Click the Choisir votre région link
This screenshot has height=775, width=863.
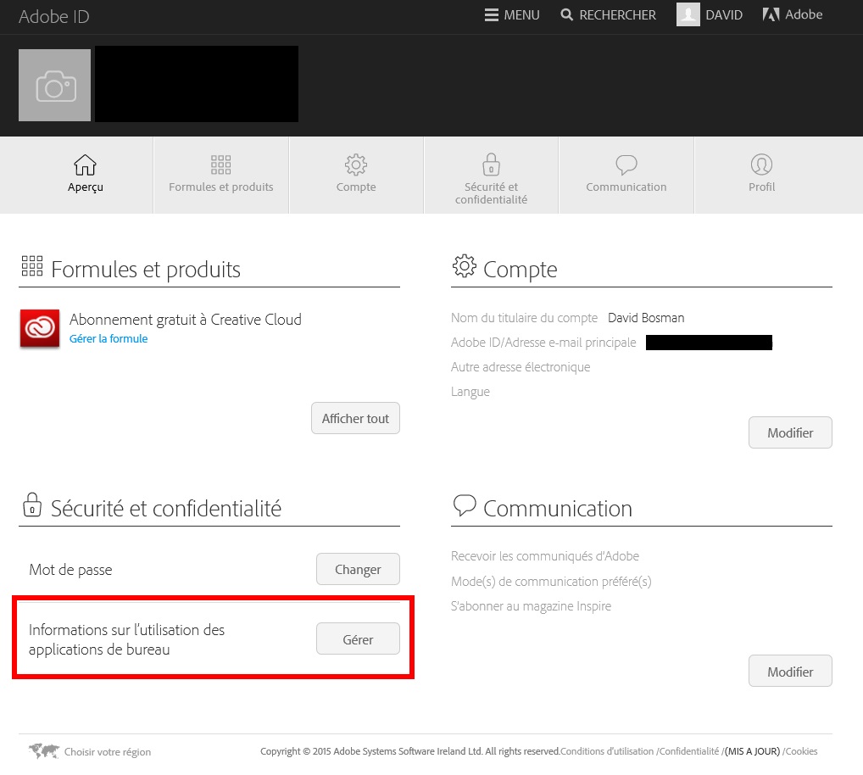[x=108, y=752]
